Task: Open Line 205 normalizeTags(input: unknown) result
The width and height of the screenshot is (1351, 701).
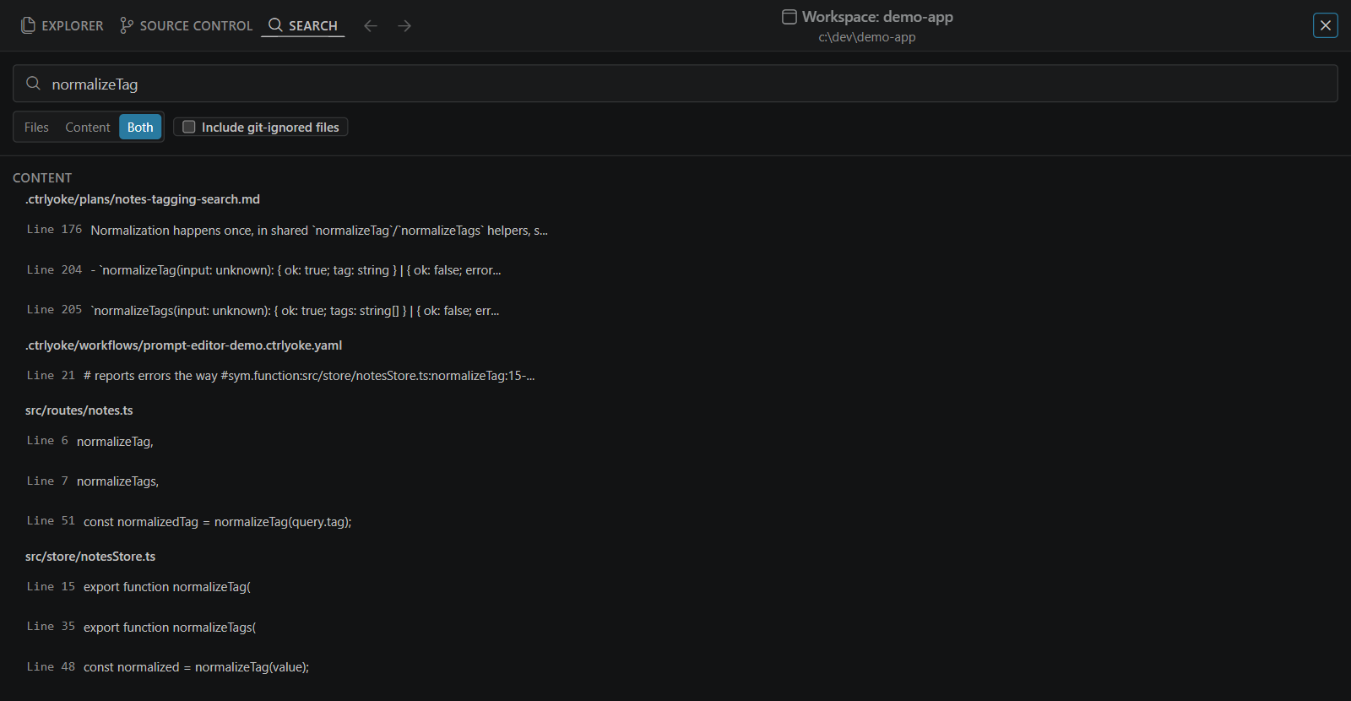Action: coord(263,311)
